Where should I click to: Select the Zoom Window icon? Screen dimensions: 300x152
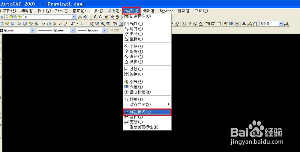point(103,24)
